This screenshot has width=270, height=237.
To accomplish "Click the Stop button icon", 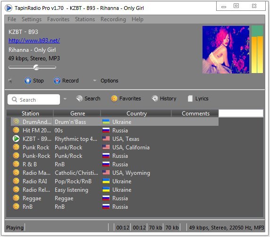I will pyautogui.click(x=28, y=81).
